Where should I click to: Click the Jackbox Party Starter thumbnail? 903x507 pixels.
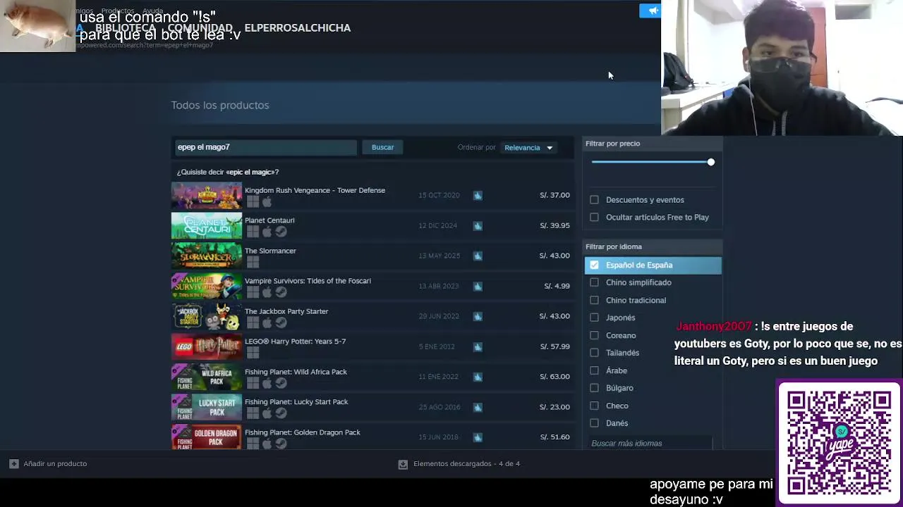207,317
